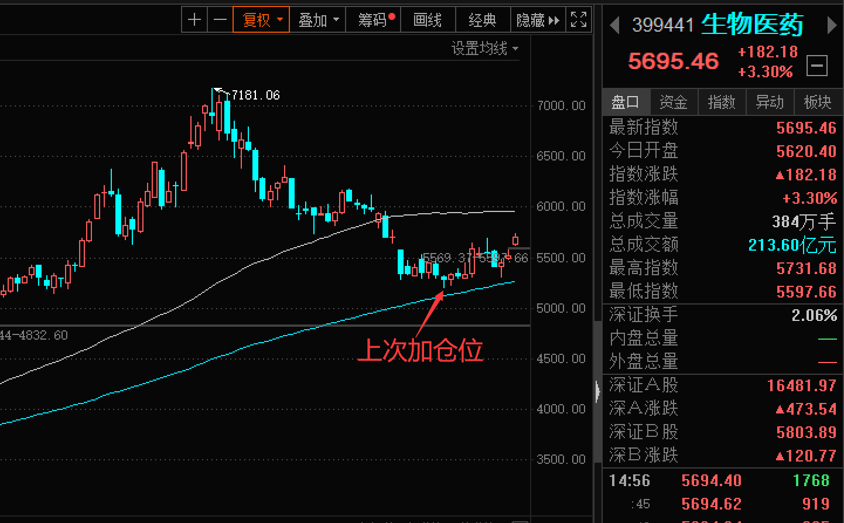Screen dimensions: 844x523
Task: Zoom in the chart with the plus button
Action: click(x=194, y=20)
